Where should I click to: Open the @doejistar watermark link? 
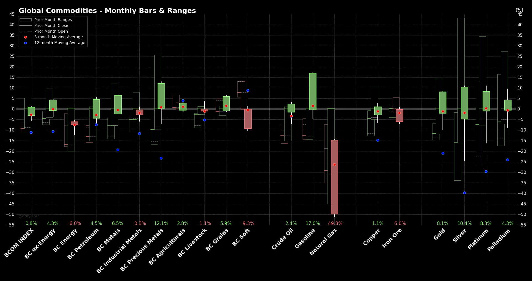point(29,216)
